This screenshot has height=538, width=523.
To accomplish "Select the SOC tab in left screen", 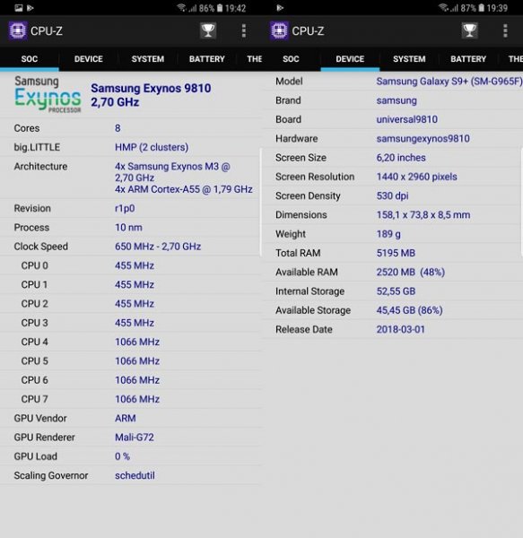I will [x=30, y=59].
